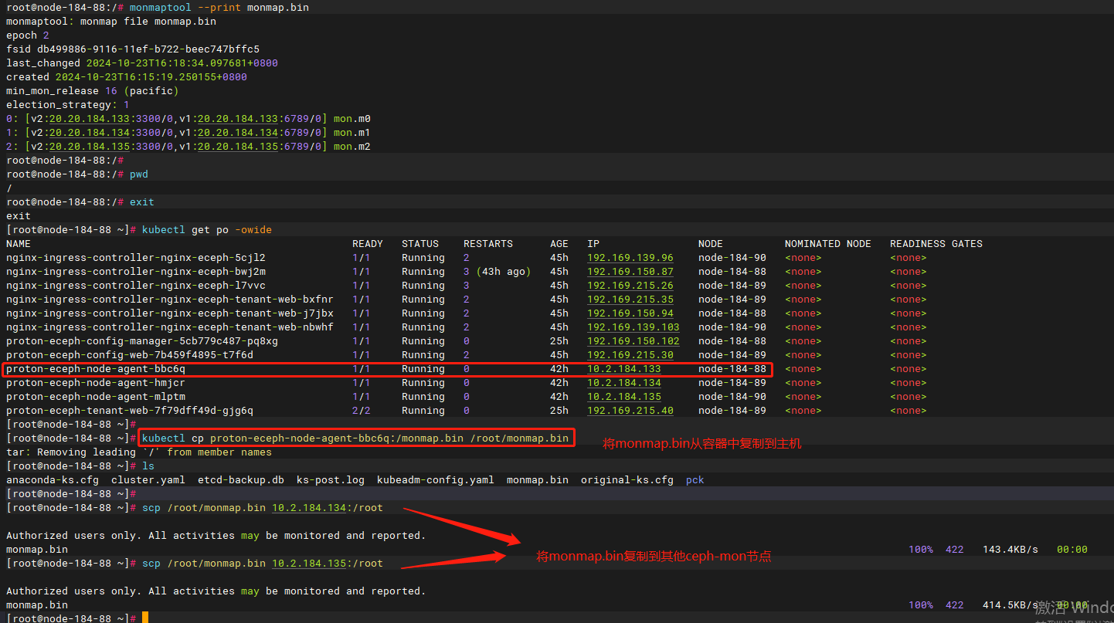Click 10.2.184.134 in first scp command
The height and width of the screenshot is (623, 1114).
(309, 508)
